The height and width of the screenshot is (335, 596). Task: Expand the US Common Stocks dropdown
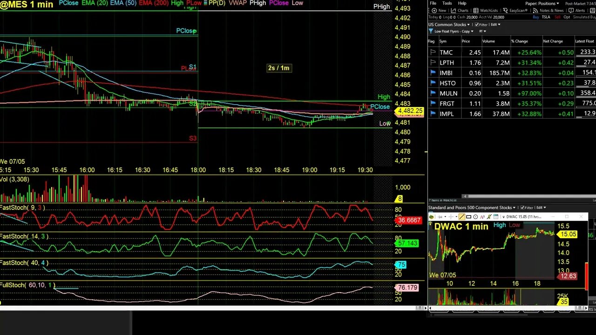click(x=449, y=25)
